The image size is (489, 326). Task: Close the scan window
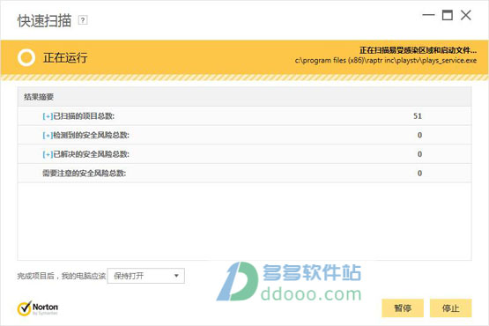click(466, 15)
